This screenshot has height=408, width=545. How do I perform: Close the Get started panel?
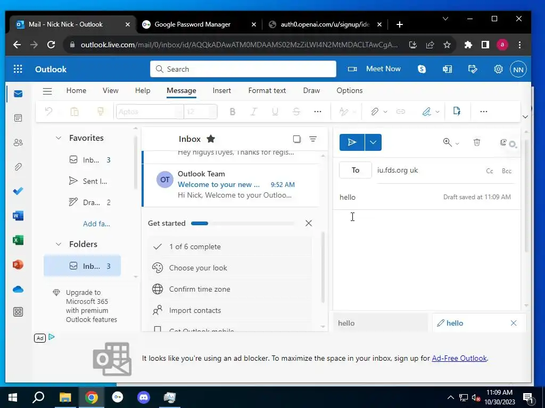tap(309, 224)
